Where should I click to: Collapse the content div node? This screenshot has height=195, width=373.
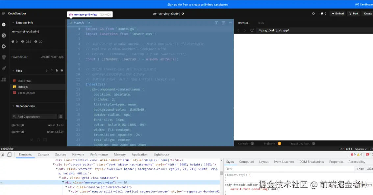point(57,169)
